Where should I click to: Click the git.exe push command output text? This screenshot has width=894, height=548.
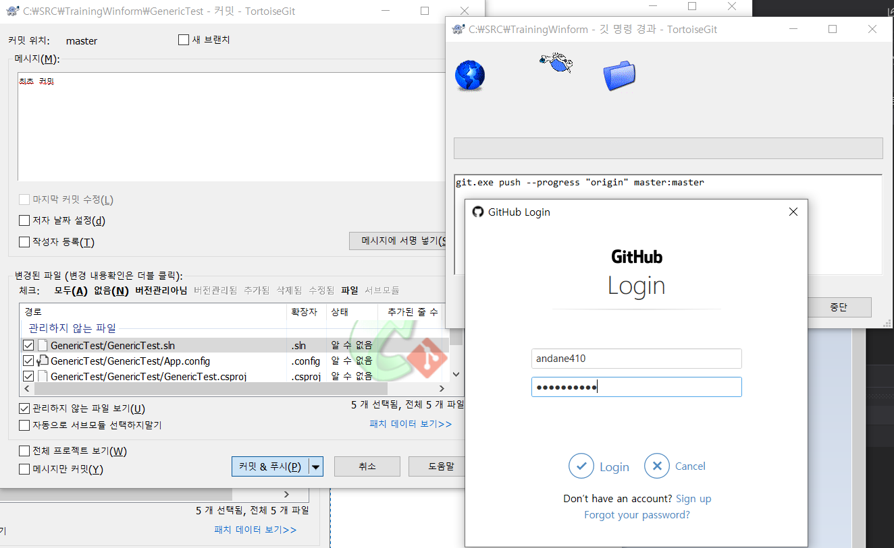click(579, 182)
